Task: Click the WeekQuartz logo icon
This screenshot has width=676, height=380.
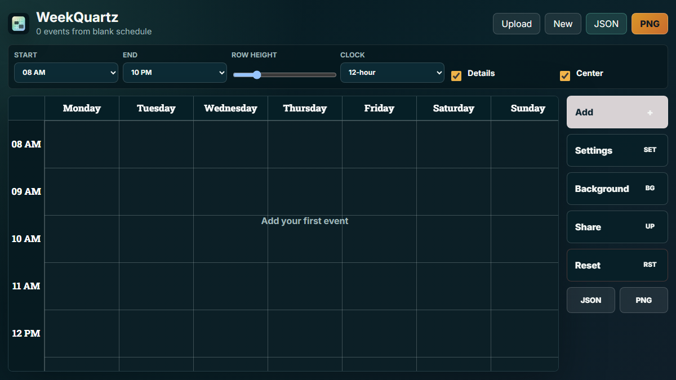Action: pos(19,24)
